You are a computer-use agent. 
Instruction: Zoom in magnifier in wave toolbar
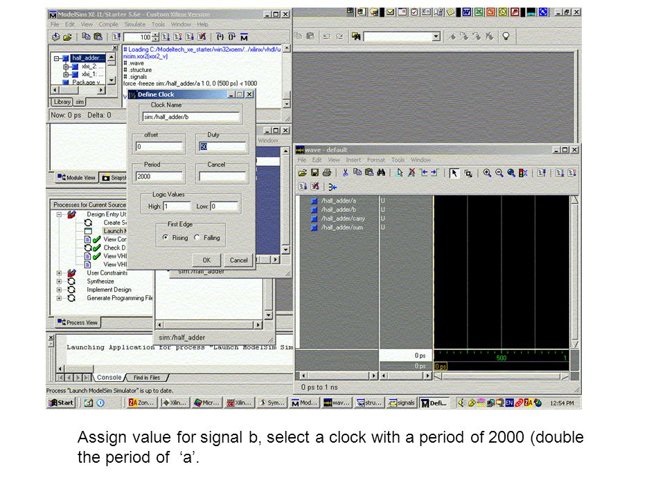487,173
